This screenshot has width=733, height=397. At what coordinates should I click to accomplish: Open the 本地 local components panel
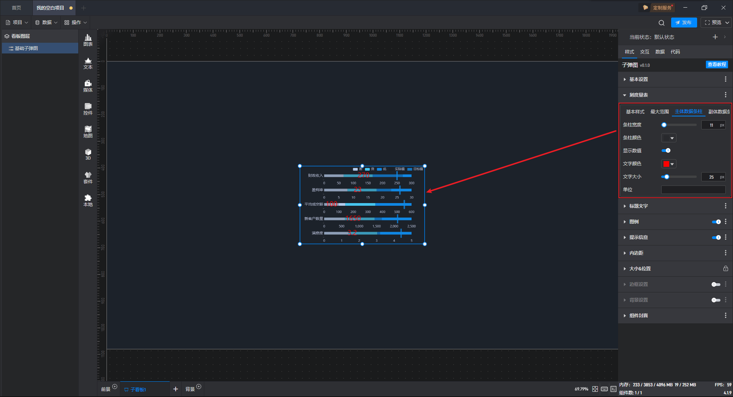point(88,200)
